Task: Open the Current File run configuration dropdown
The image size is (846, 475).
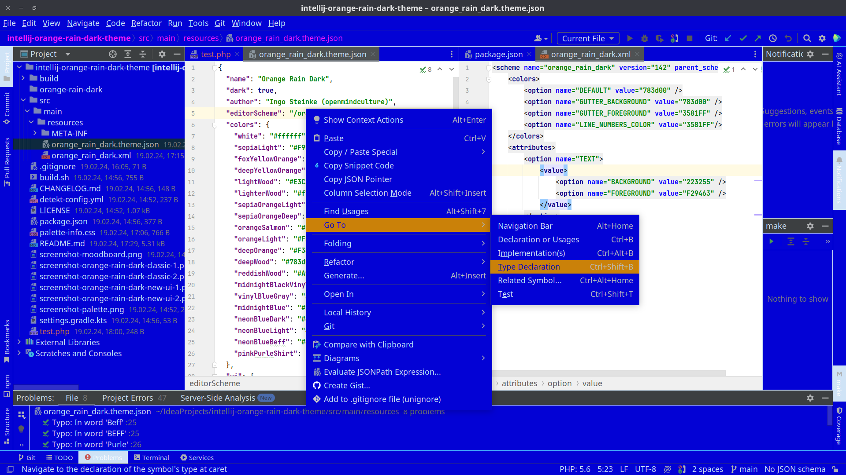Action: [588, 38]
